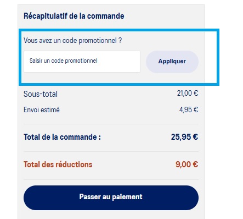Click the divider above 'Total des réductions'
The height and width of the screenshot is (219, 243).
point(111,151)
